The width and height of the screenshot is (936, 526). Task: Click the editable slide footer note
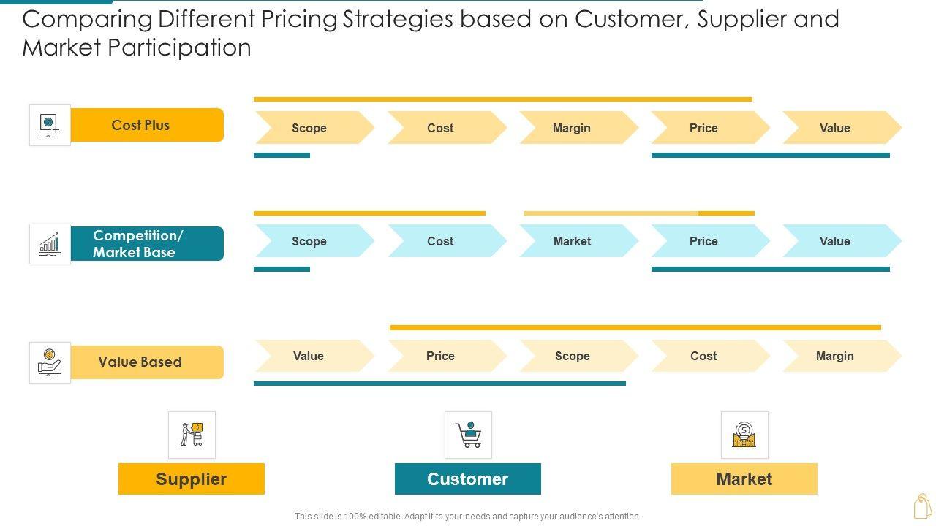[x=468, y=516]
